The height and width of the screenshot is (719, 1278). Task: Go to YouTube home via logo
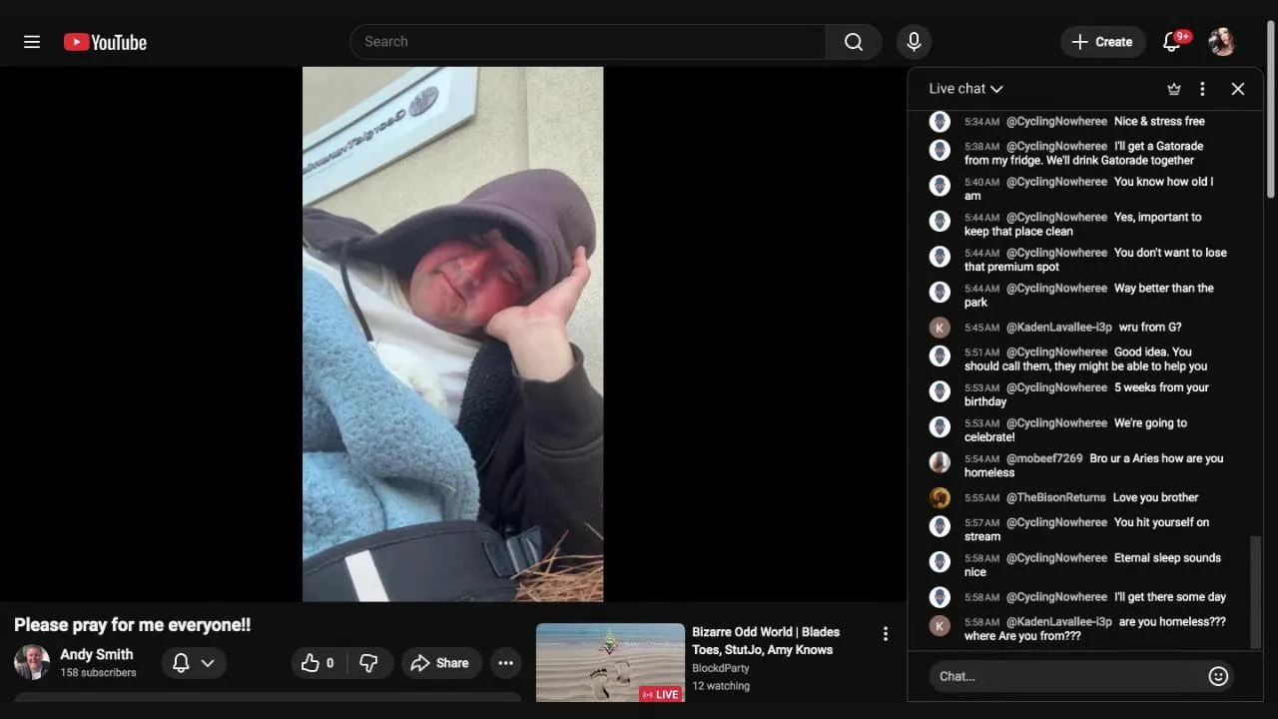click(105, 42)
